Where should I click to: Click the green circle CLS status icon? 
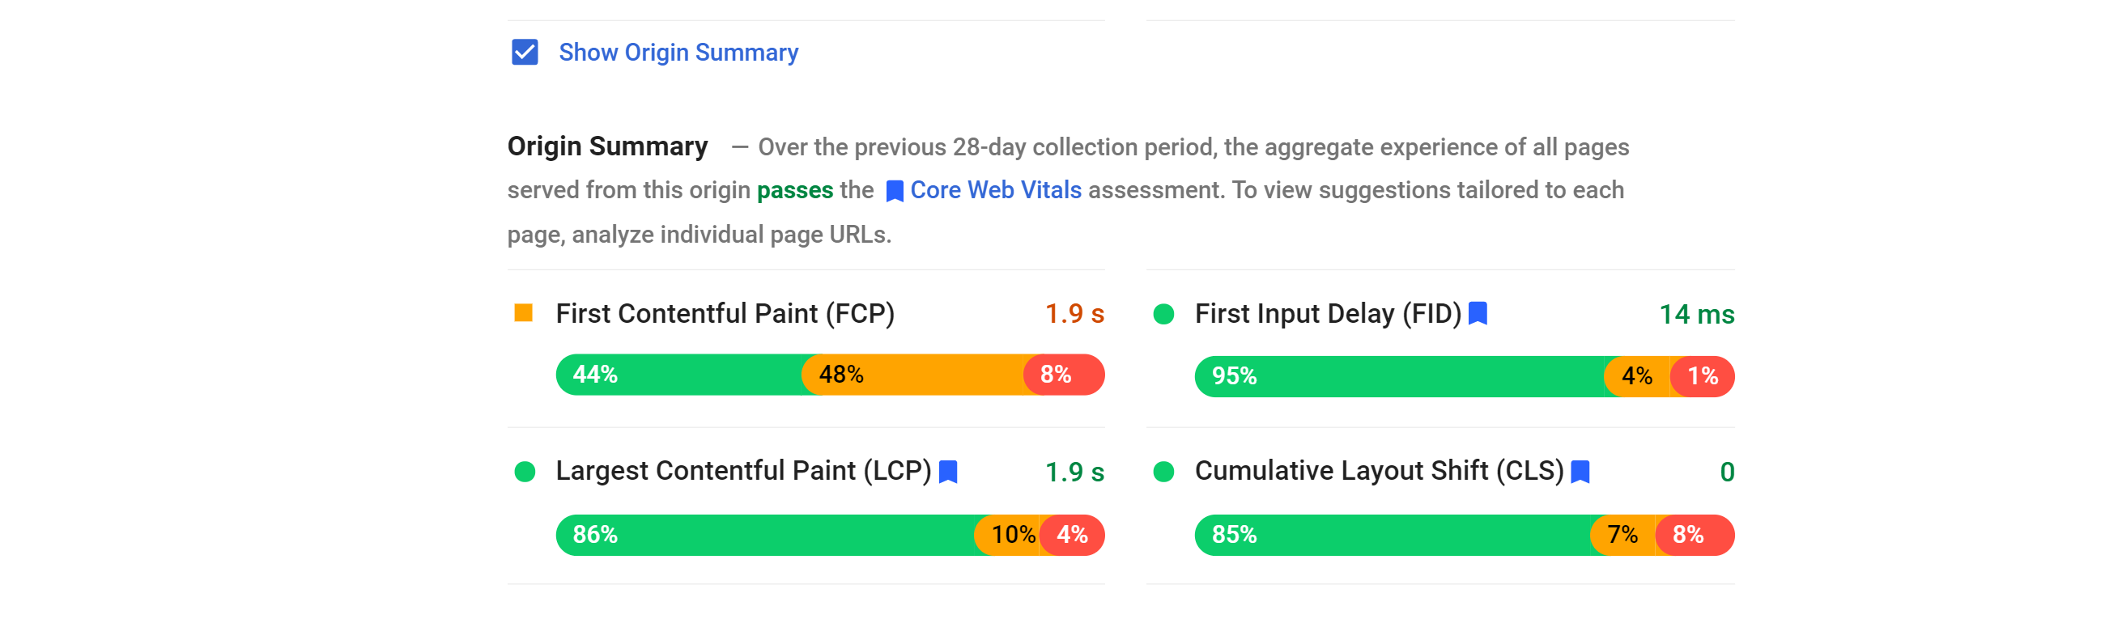tap(1163, 471)
